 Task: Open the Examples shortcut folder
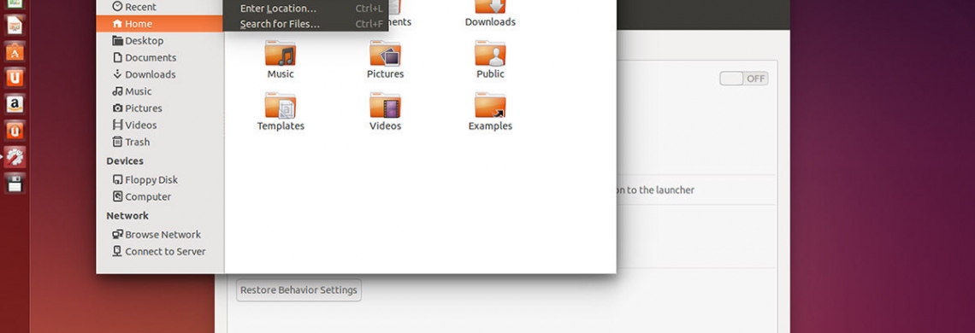click(490, 106)
